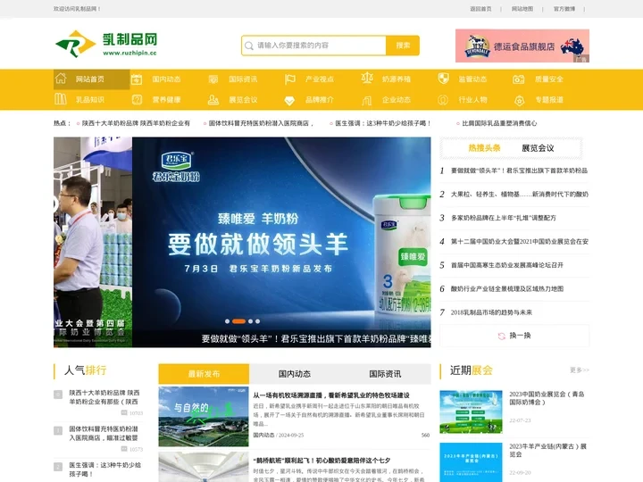Open 2023牛羊产业链(内蒙古)展览会 link
The width and height of the screenshot is (643, 482).
(x=547, y=450)
